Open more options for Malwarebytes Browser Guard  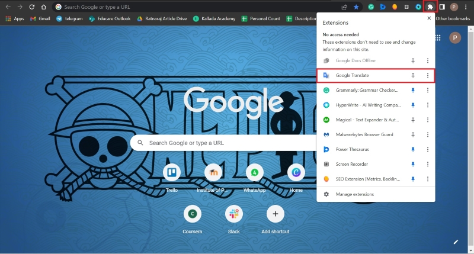coord(427,134)
